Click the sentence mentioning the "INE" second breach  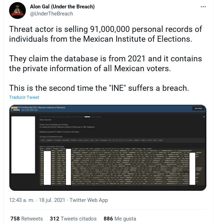(x=99, y=88)
